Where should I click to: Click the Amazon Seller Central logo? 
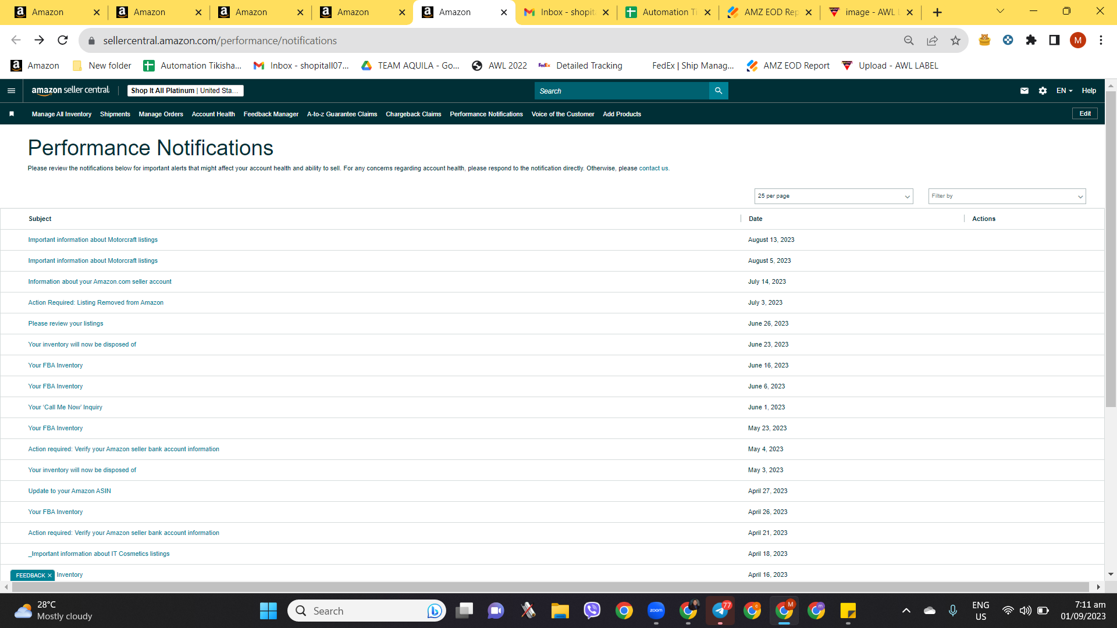(70, 90)
